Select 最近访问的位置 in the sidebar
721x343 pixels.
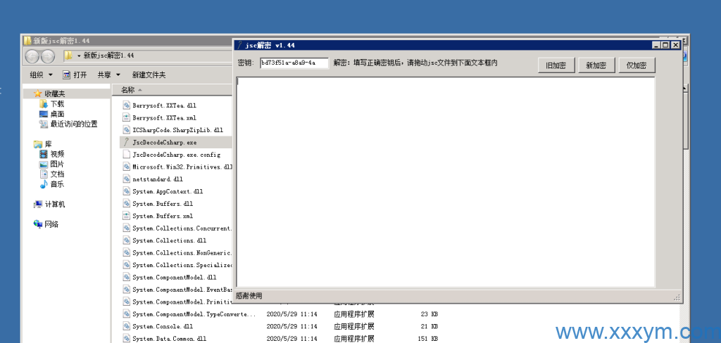[73, 124]
